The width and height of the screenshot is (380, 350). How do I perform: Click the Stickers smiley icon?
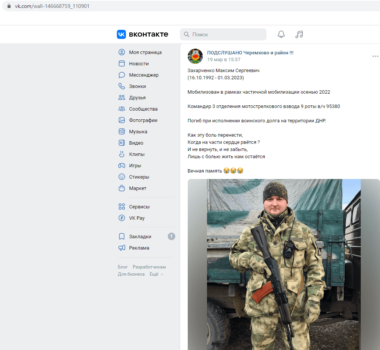point(122,177)
